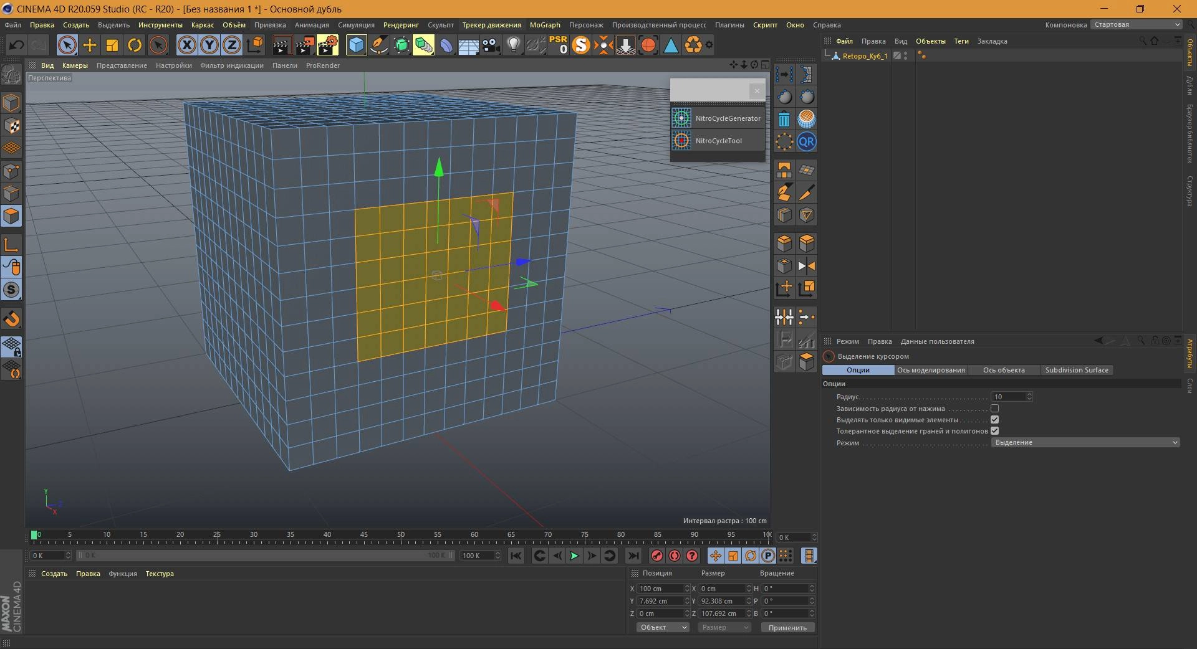Activate the Rotate tool

pyautogui.click(x=135, y=45)
